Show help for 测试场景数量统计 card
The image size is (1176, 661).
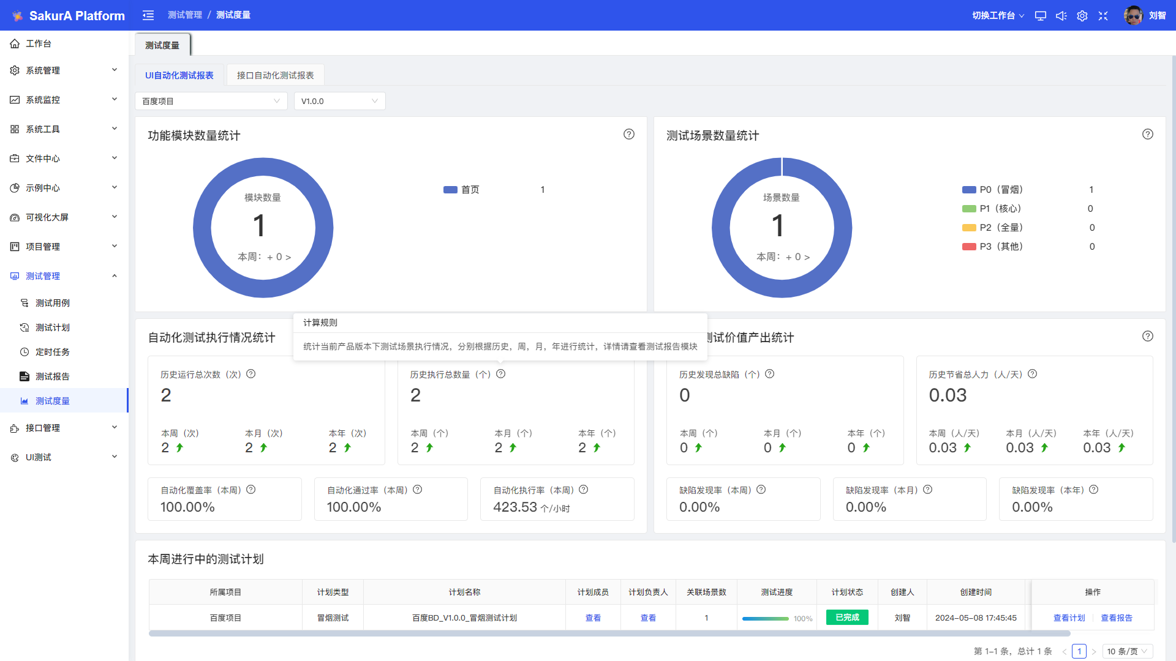(x=1148, y=134)
